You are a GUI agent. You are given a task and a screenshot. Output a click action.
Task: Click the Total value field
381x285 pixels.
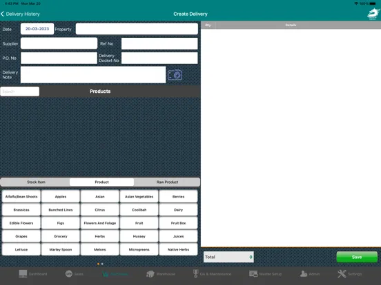[228, 257]
